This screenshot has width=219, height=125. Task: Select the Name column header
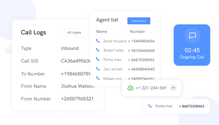102,32
